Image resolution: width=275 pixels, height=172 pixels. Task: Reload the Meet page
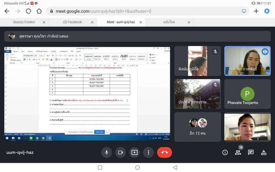coord(28,11)
